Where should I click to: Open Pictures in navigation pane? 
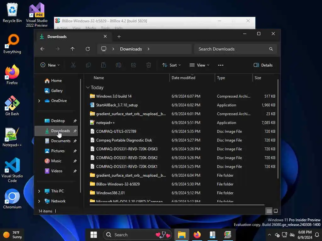pos(56,151)
